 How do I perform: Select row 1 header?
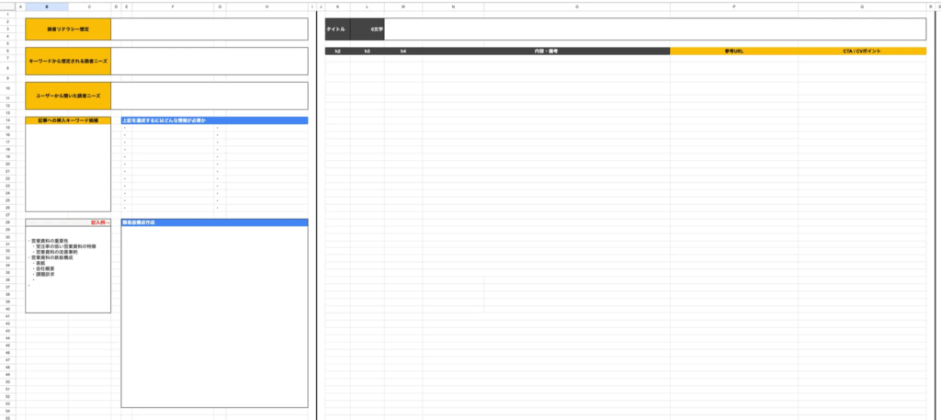pos(8,14)
